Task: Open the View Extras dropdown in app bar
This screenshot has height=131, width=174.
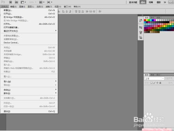Action: tap(23, 2)
